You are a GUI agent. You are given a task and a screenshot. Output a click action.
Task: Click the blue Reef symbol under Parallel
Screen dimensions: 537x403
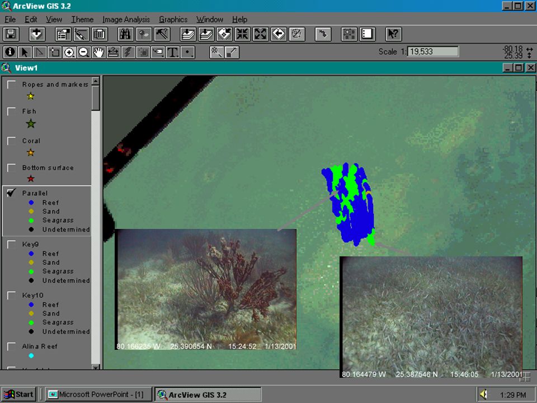(x=31, y=203)
